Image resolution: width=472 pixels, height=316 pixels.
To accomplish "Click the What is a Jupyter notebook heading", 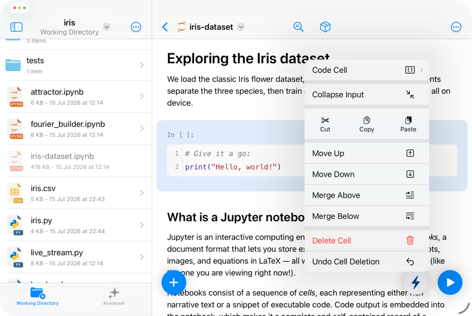I will click(236, 217).
